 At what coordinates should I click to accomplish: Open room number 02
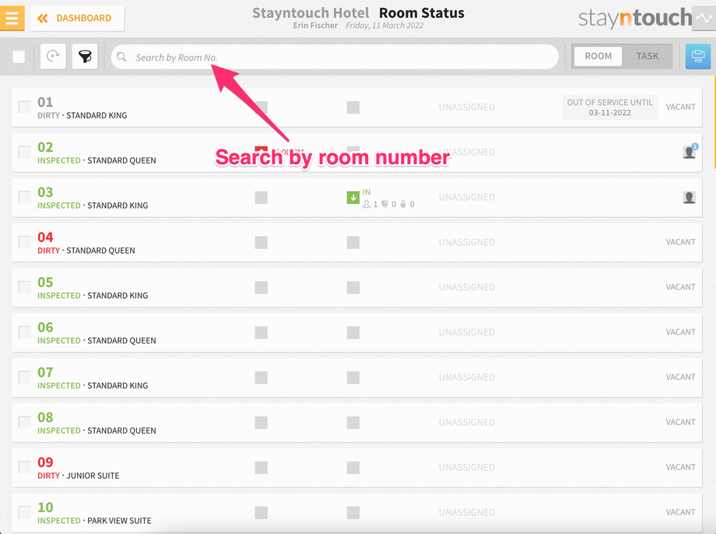(45, 147)
